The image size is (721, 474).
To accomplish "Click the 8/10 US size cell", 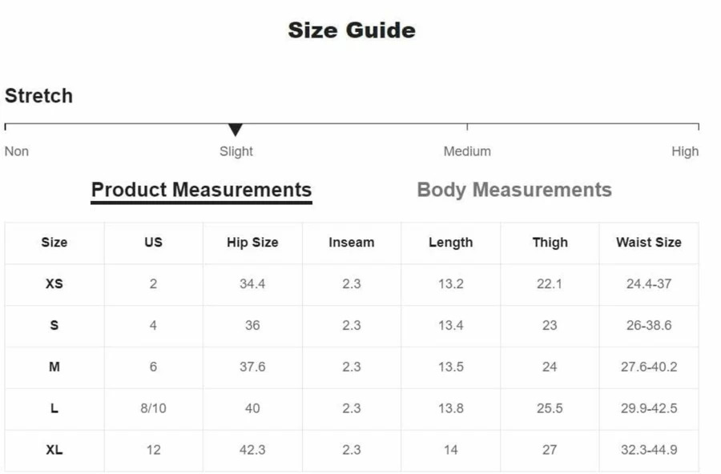I will (153, 408).
